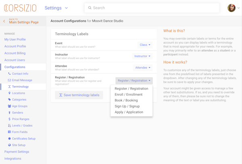Choose Enroll / Enrollment from the list
242x164 pixels.
(x=128, y=95)
